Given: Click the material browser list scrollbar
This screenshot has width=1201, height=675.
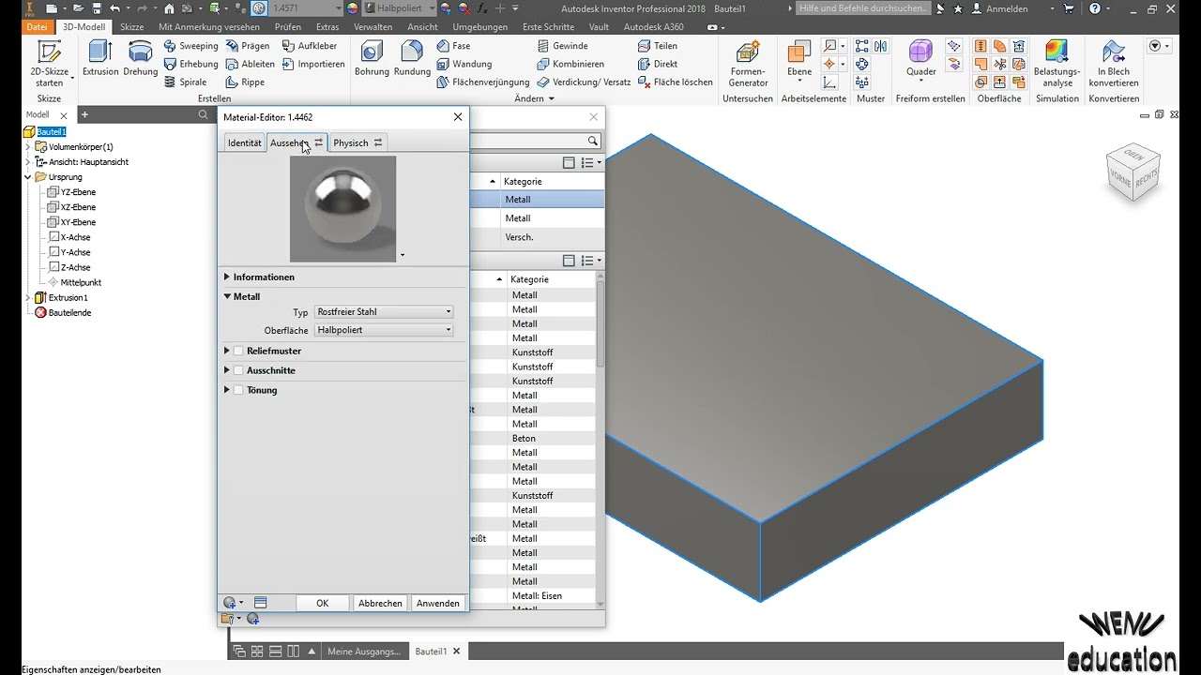Looking at the screenshot, I should pos(600,323).
